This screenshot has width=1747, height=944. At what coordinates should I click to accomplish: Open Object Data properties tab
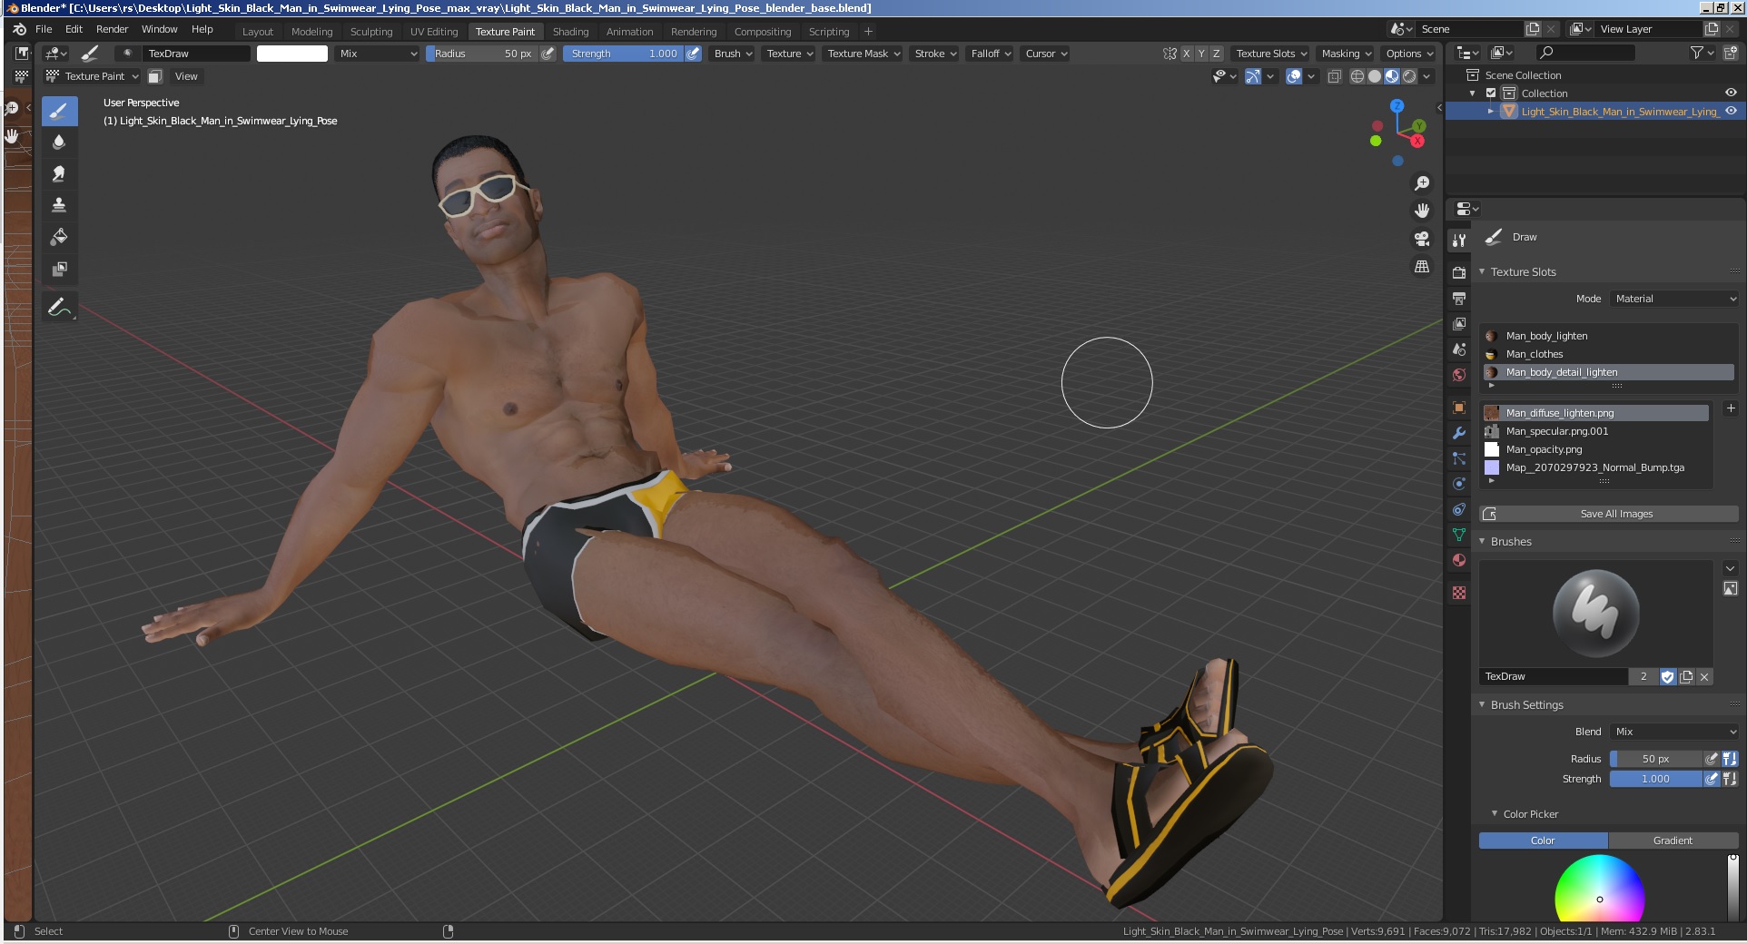pyautogui.click(x=1459, y=535)
